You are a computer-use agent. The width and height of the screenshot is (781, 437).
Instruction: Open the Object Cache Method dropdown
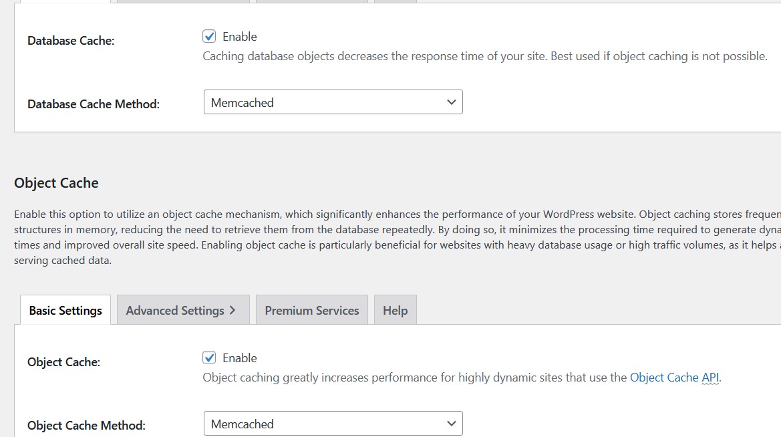pyautogui.click(x=333, y=424)
